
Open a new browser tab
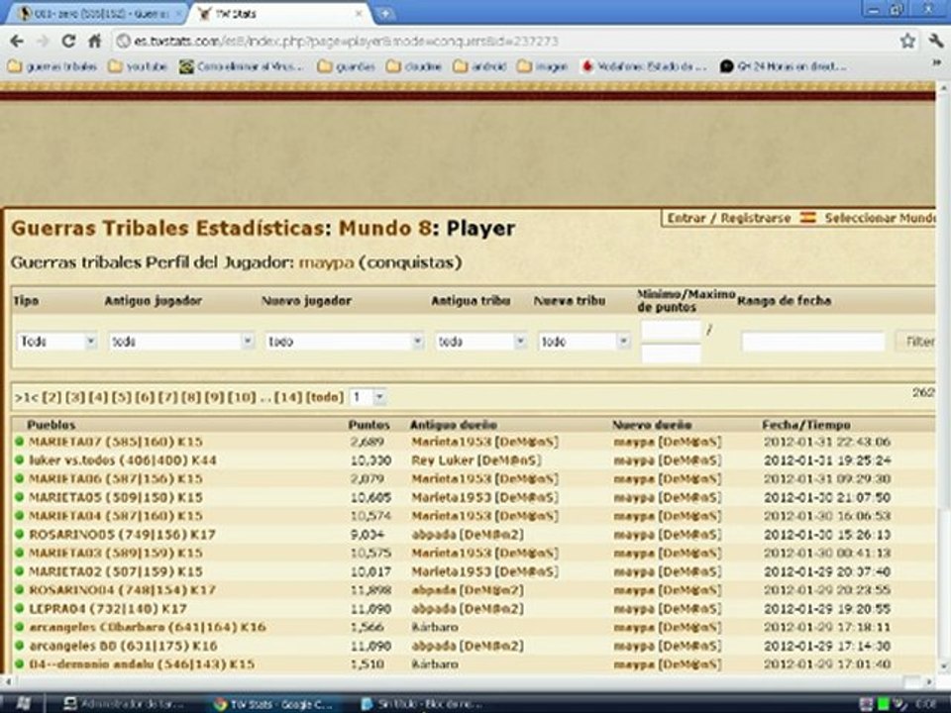pyautogui.click(x=385, y=13)
